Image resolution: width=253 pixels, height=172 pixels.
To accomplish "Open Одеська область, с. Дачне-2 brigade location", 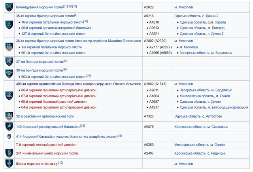I will 196,16.
